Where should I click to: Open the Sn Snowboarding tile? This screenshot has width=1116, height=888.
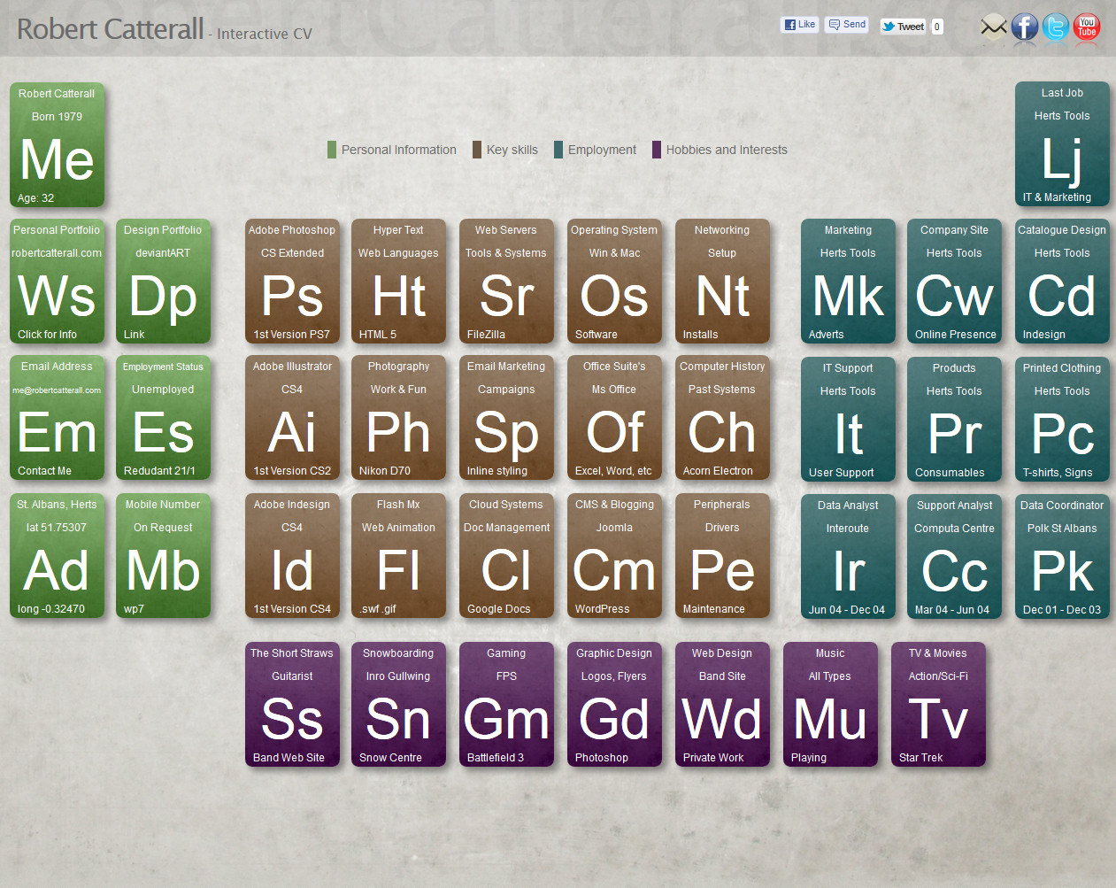[x=398, y=705]
